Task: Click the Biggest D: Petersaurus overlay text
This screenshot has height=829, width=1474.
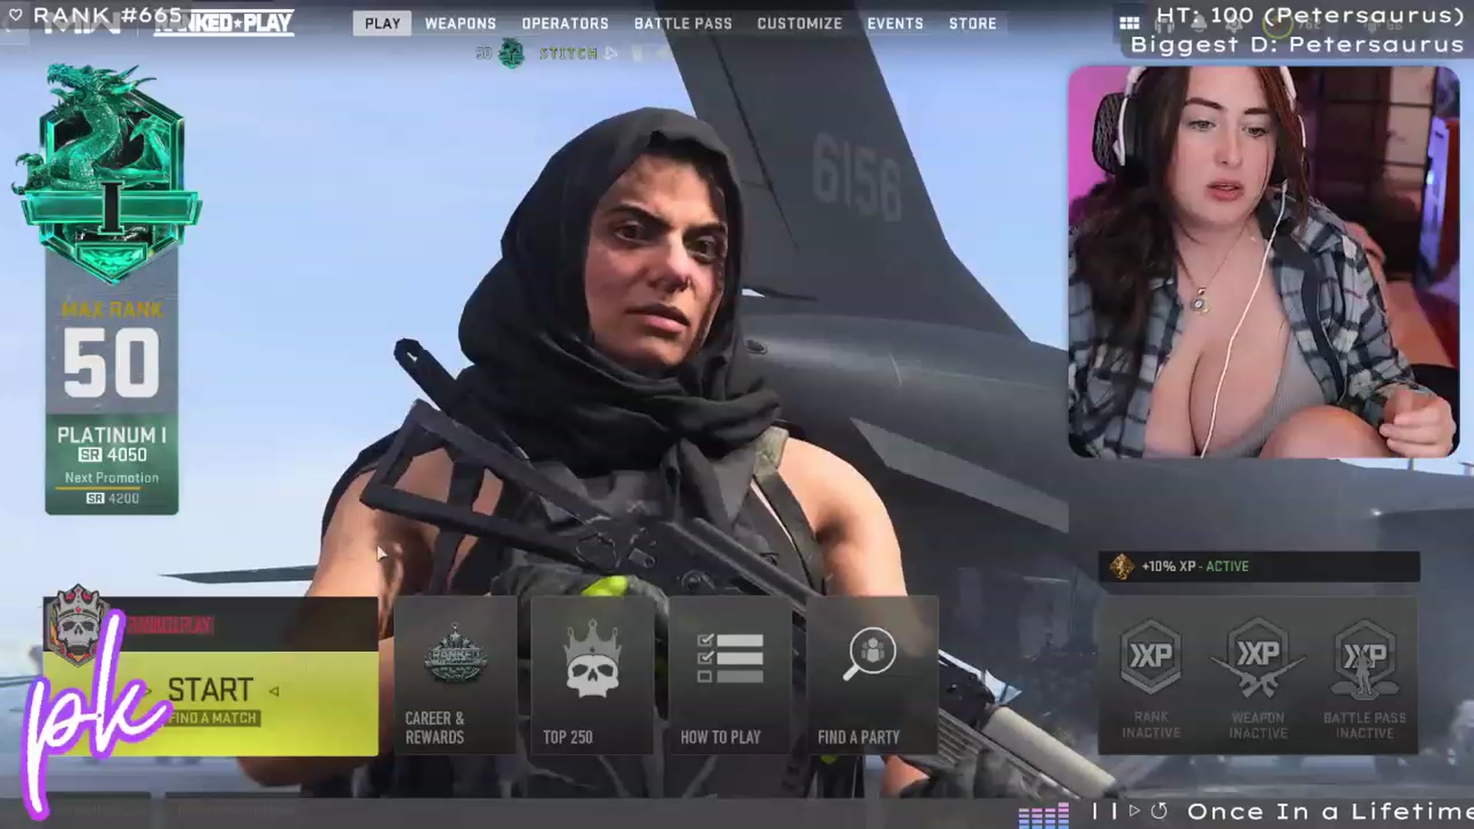Action: click(1297, 45)
